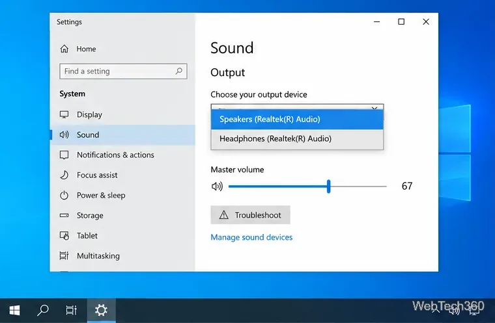
Task: Maximize the Settings window
Action: 401,21
